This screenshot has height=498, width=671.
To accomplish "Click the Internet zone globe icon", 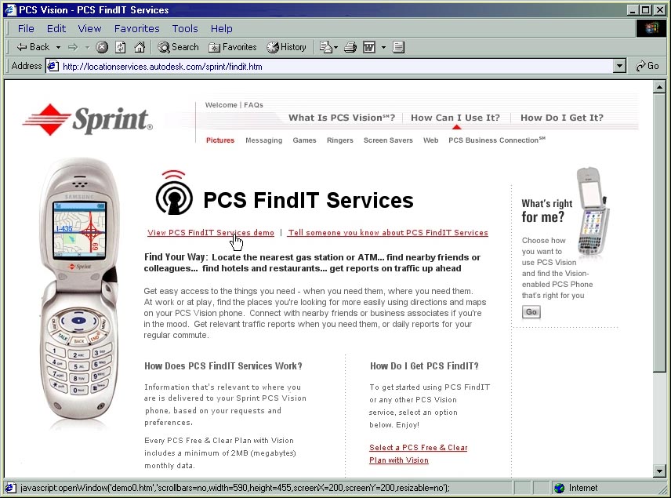I will pos(559,488).
